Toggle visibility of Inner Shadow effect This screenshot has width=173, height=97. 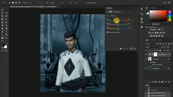pyautogui.click(x=153, y=65)
